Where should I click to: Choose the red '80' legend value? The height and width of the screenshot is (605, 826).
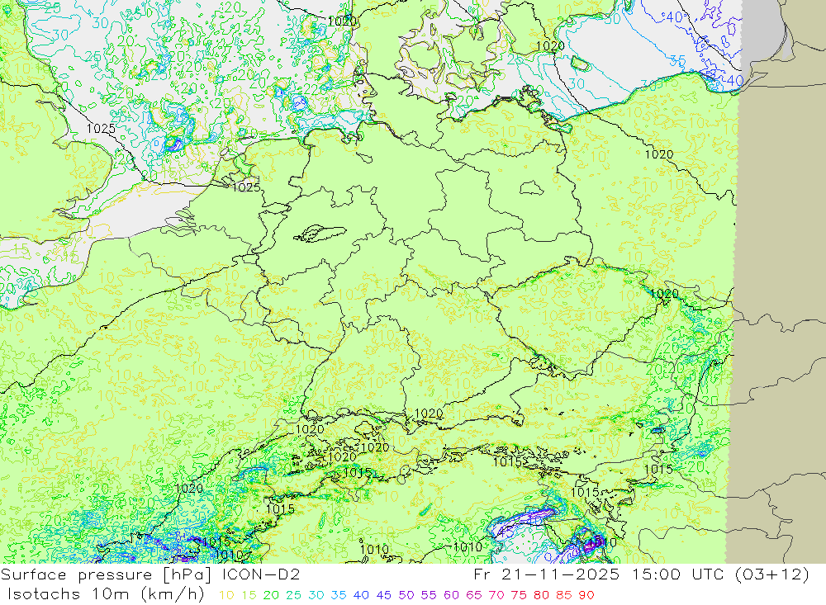(542, 595)
